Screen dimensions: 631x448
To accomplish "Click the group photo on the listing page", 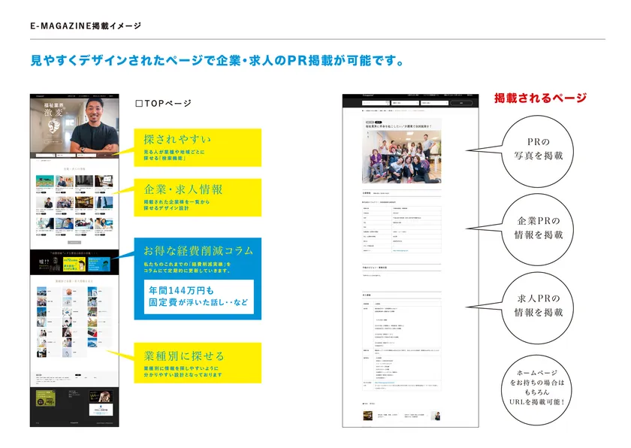I will [402, 156].
